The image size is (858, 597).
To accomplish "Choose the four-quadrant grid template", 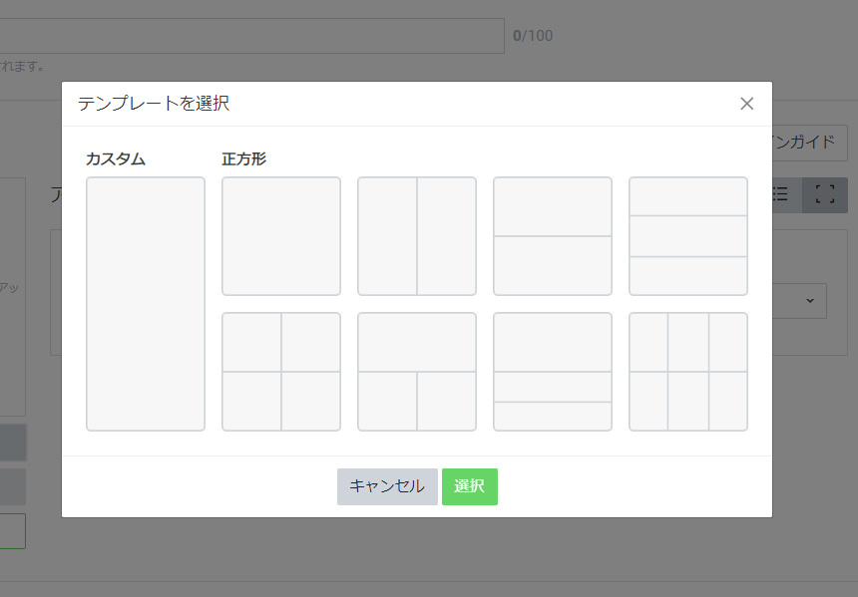I will pos(281,372).
